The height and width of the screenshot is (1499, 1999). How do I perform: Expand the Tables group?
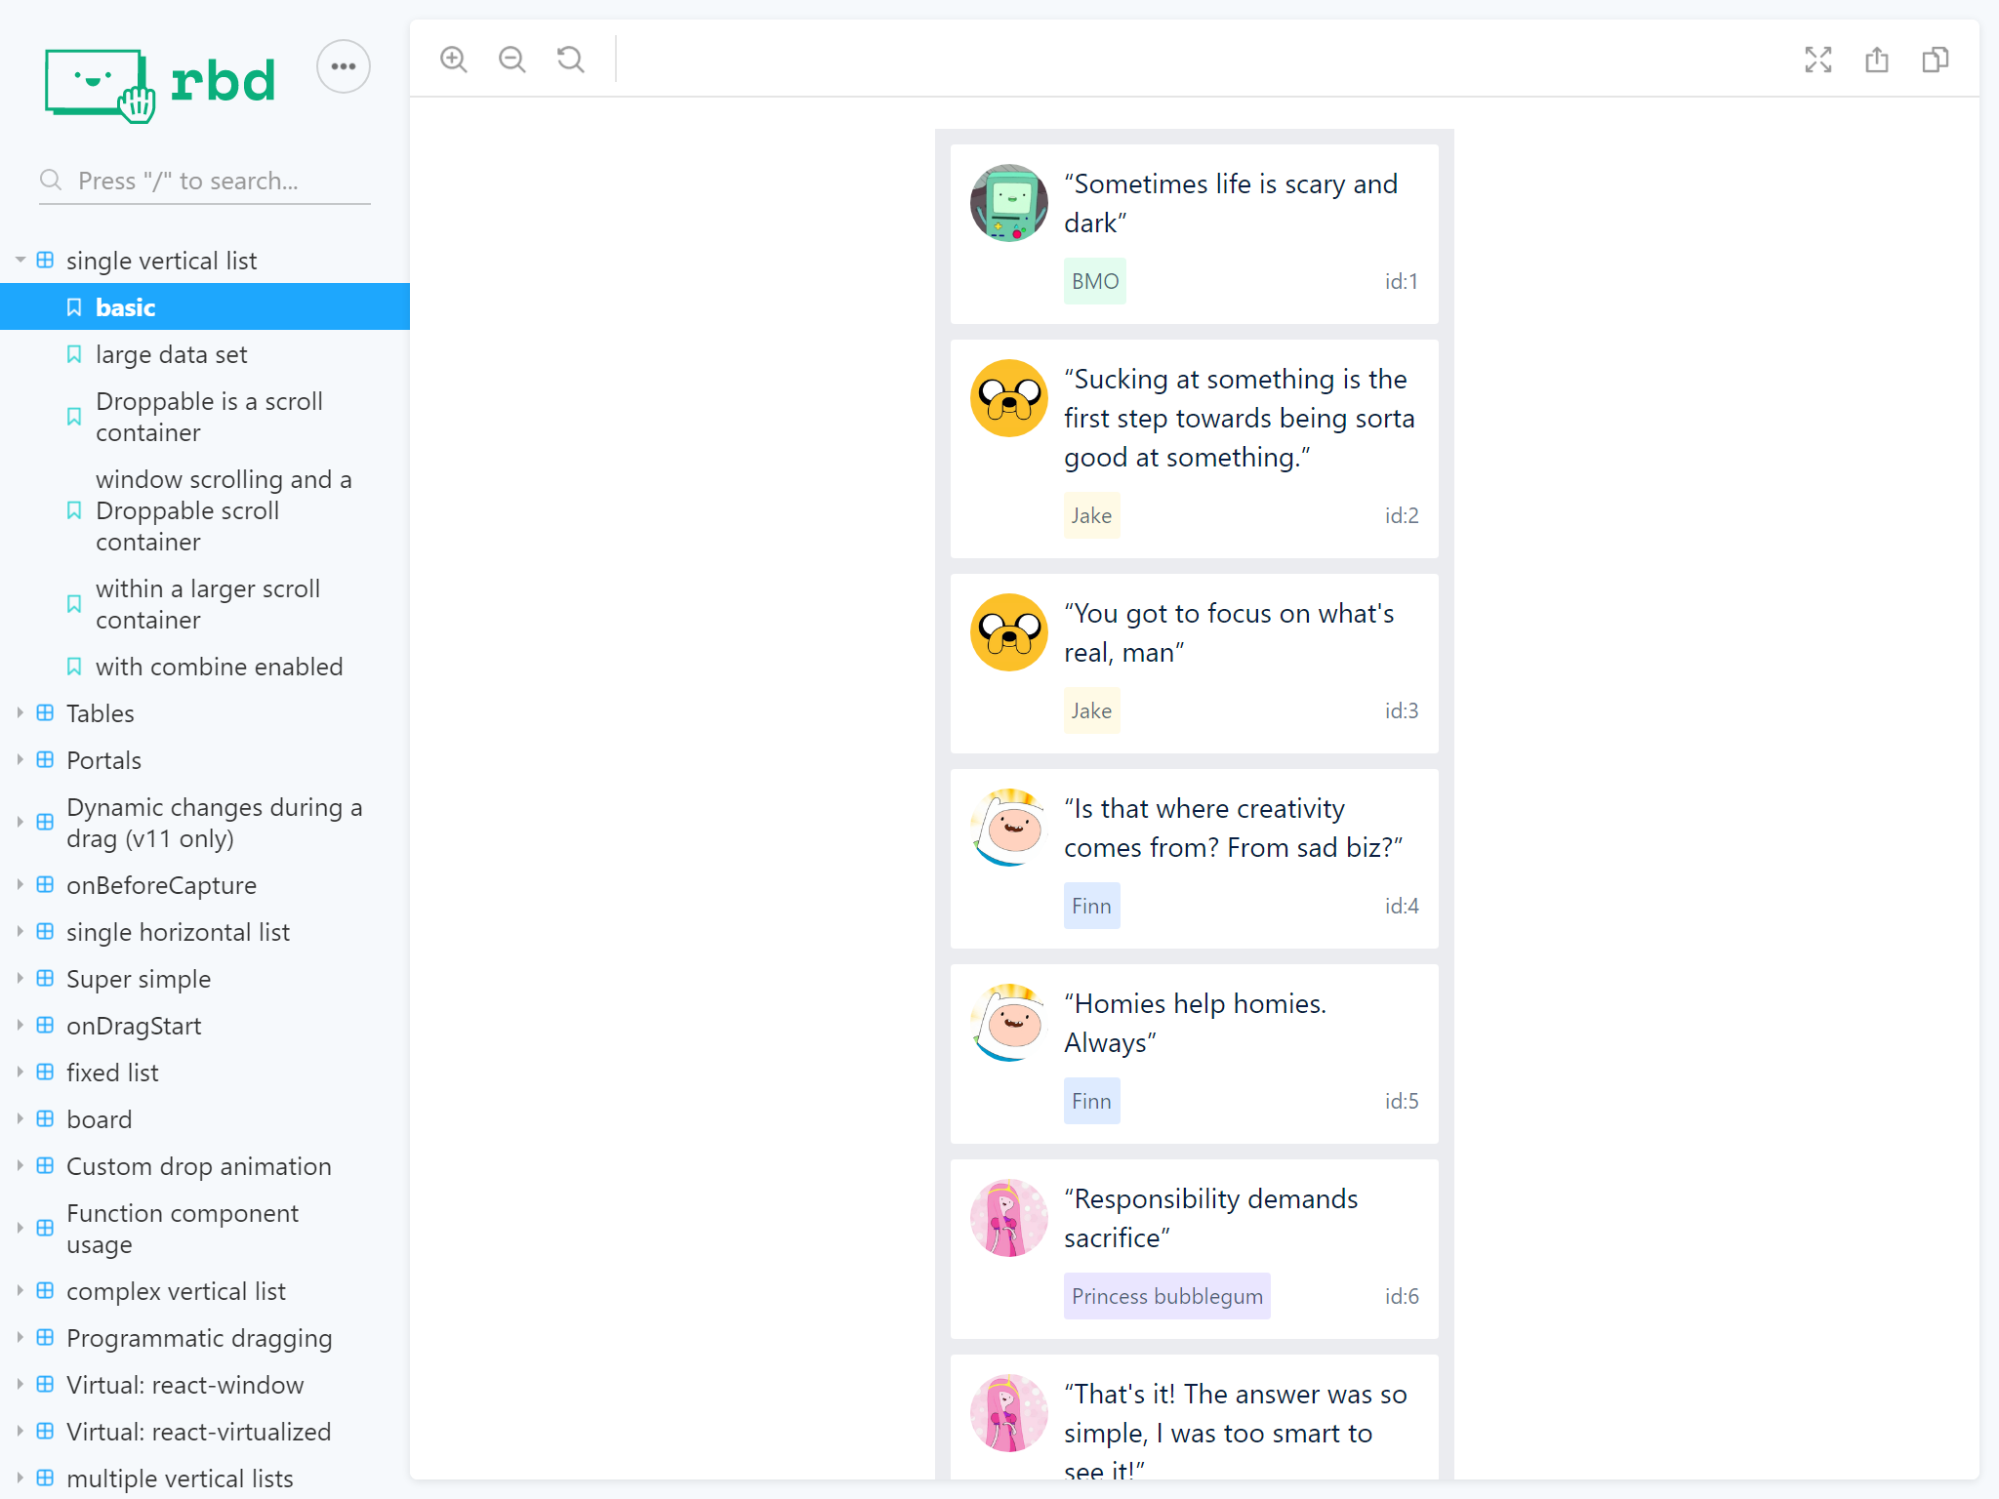(x=205, y=713)
